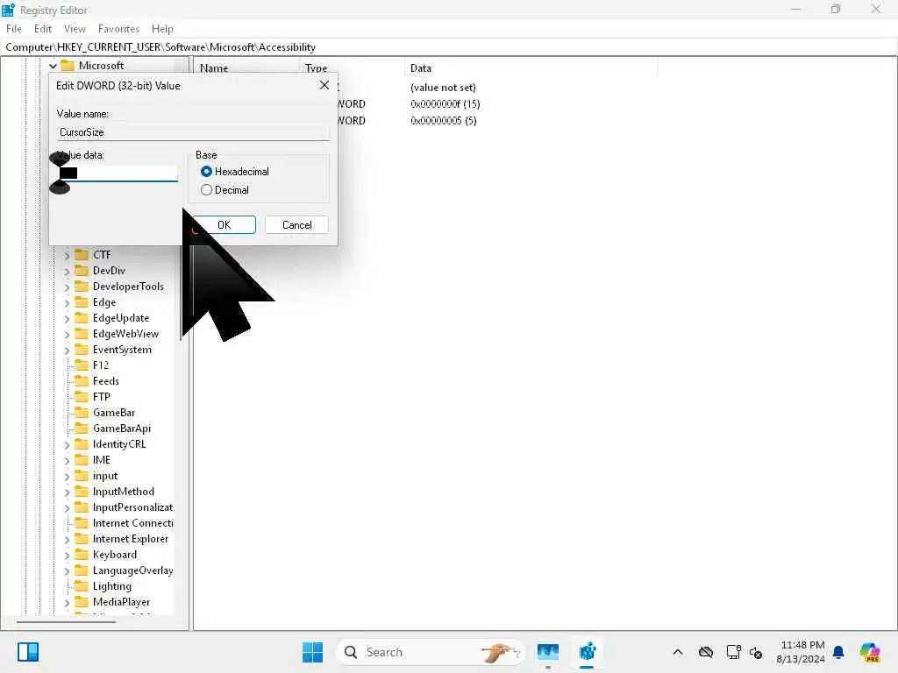Open the Help menu
The image size is (898, 673).
pos(162,29)
